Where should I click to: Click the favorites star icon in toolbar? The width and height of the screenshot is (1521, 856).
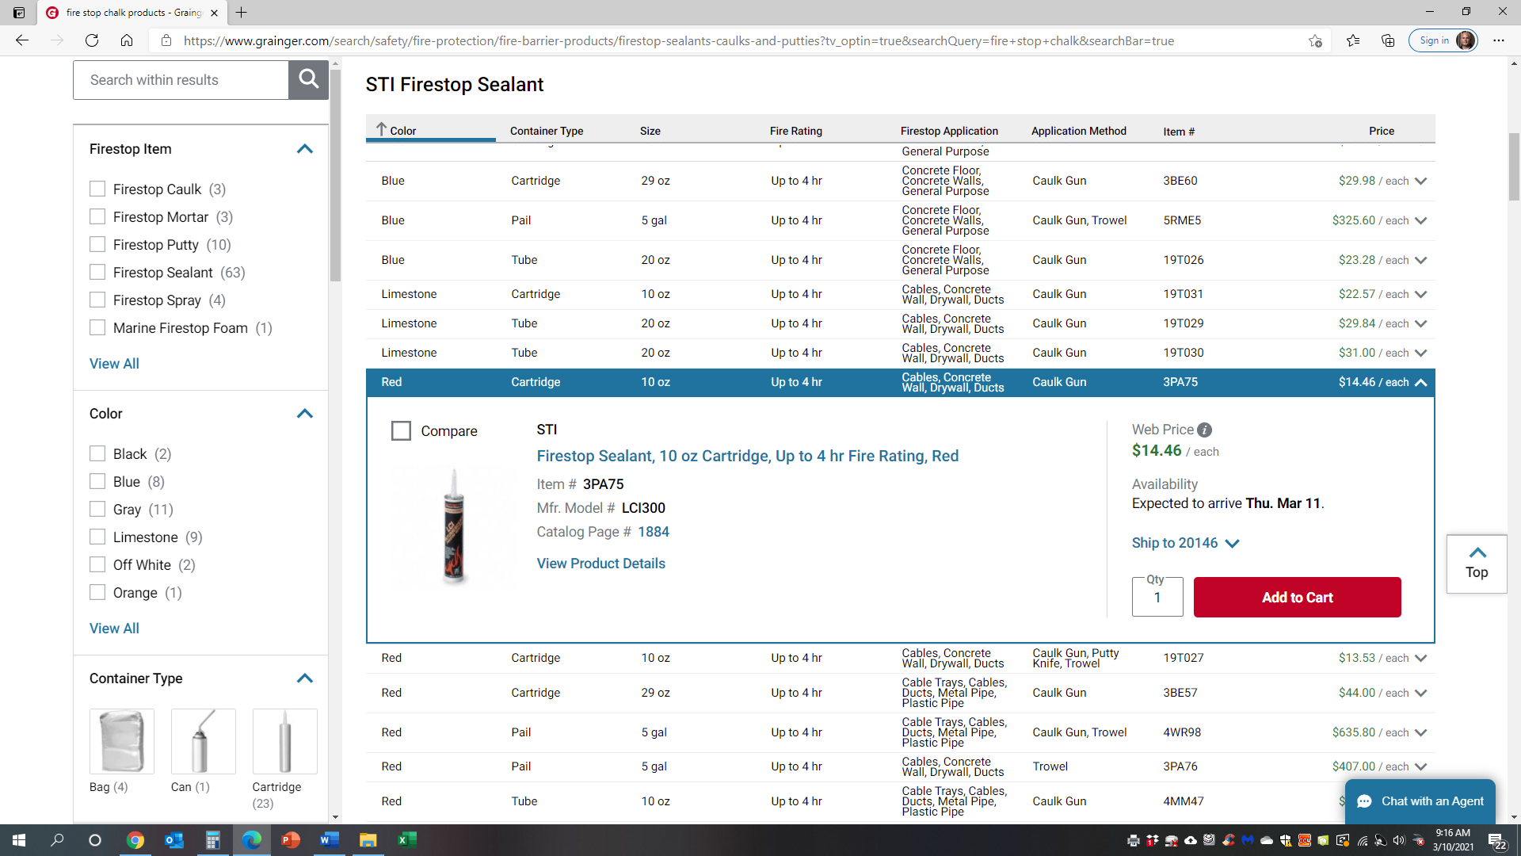[1353, 40]
